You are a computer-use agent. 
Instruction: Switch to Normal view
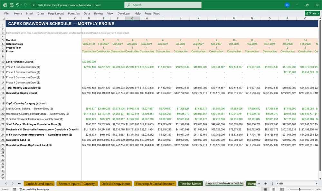[x=265, y=189]
